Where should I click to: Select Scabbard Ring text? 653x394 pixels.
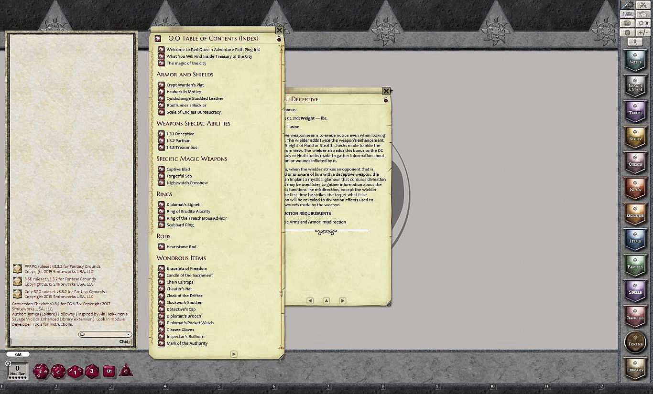coord(180,225)
